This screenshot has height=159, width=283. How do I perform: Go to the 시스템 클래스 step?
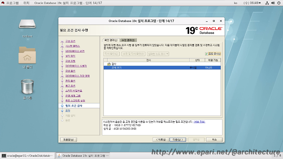73,46
